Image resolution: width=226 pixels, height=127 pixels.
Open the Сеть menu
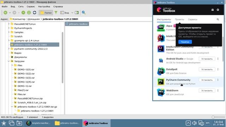[x=21, y=6]
